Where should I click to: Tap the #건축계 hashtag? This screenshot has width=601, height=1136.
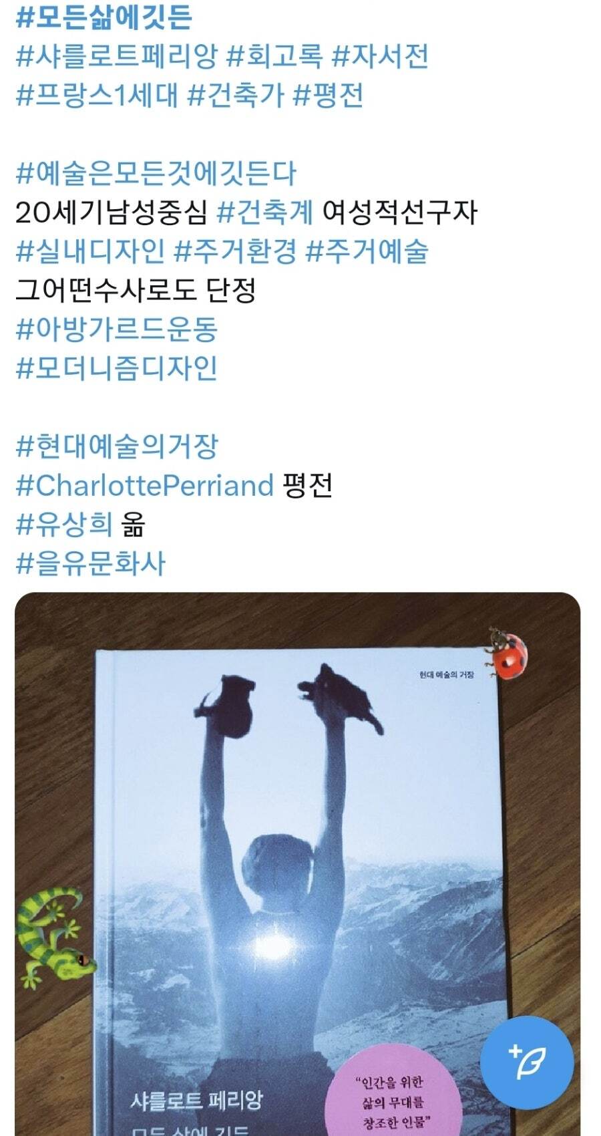pos(266,212)
